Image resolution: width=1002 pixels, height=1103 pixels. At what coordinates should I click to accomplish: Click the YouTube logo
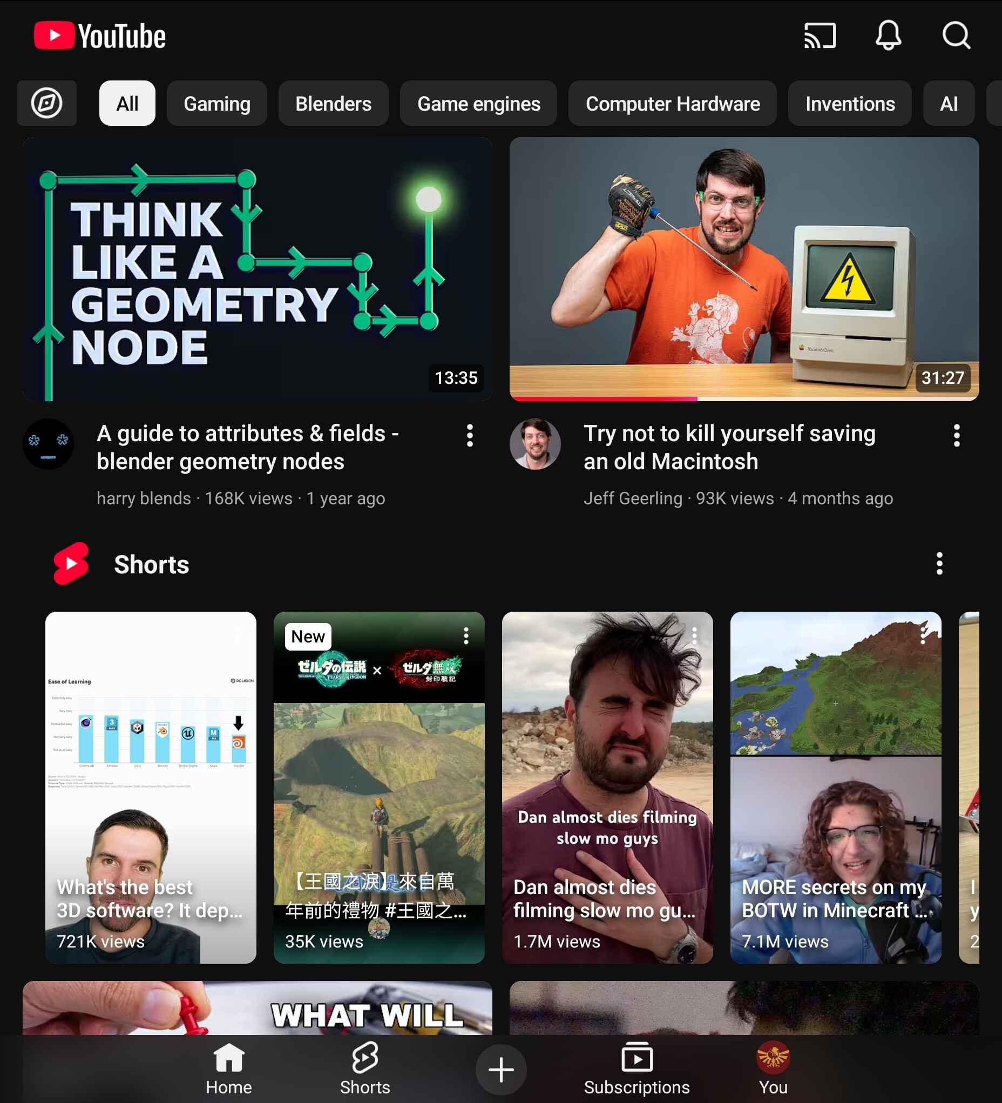[99, 36]
